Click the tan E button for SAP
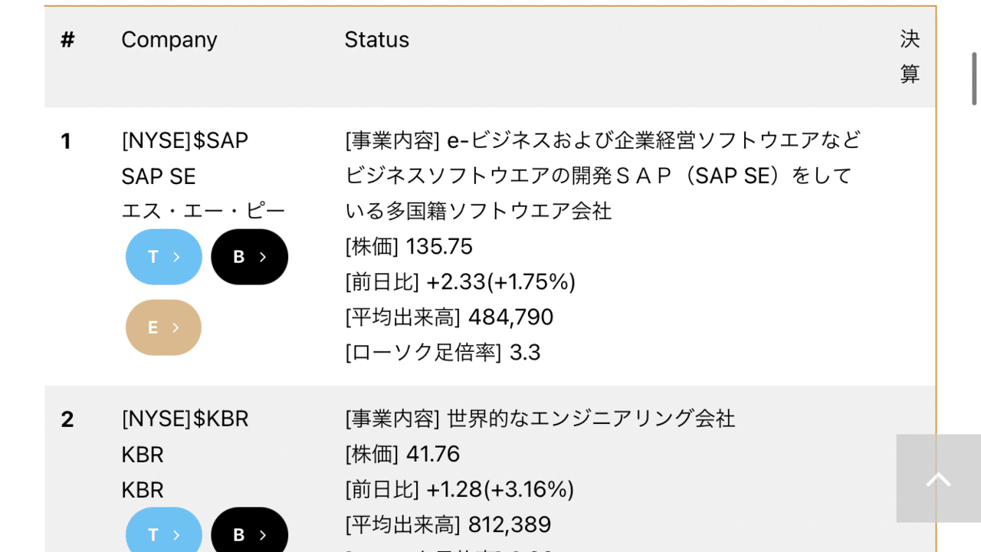Screen dimensions: 981x552 (163, 327)
